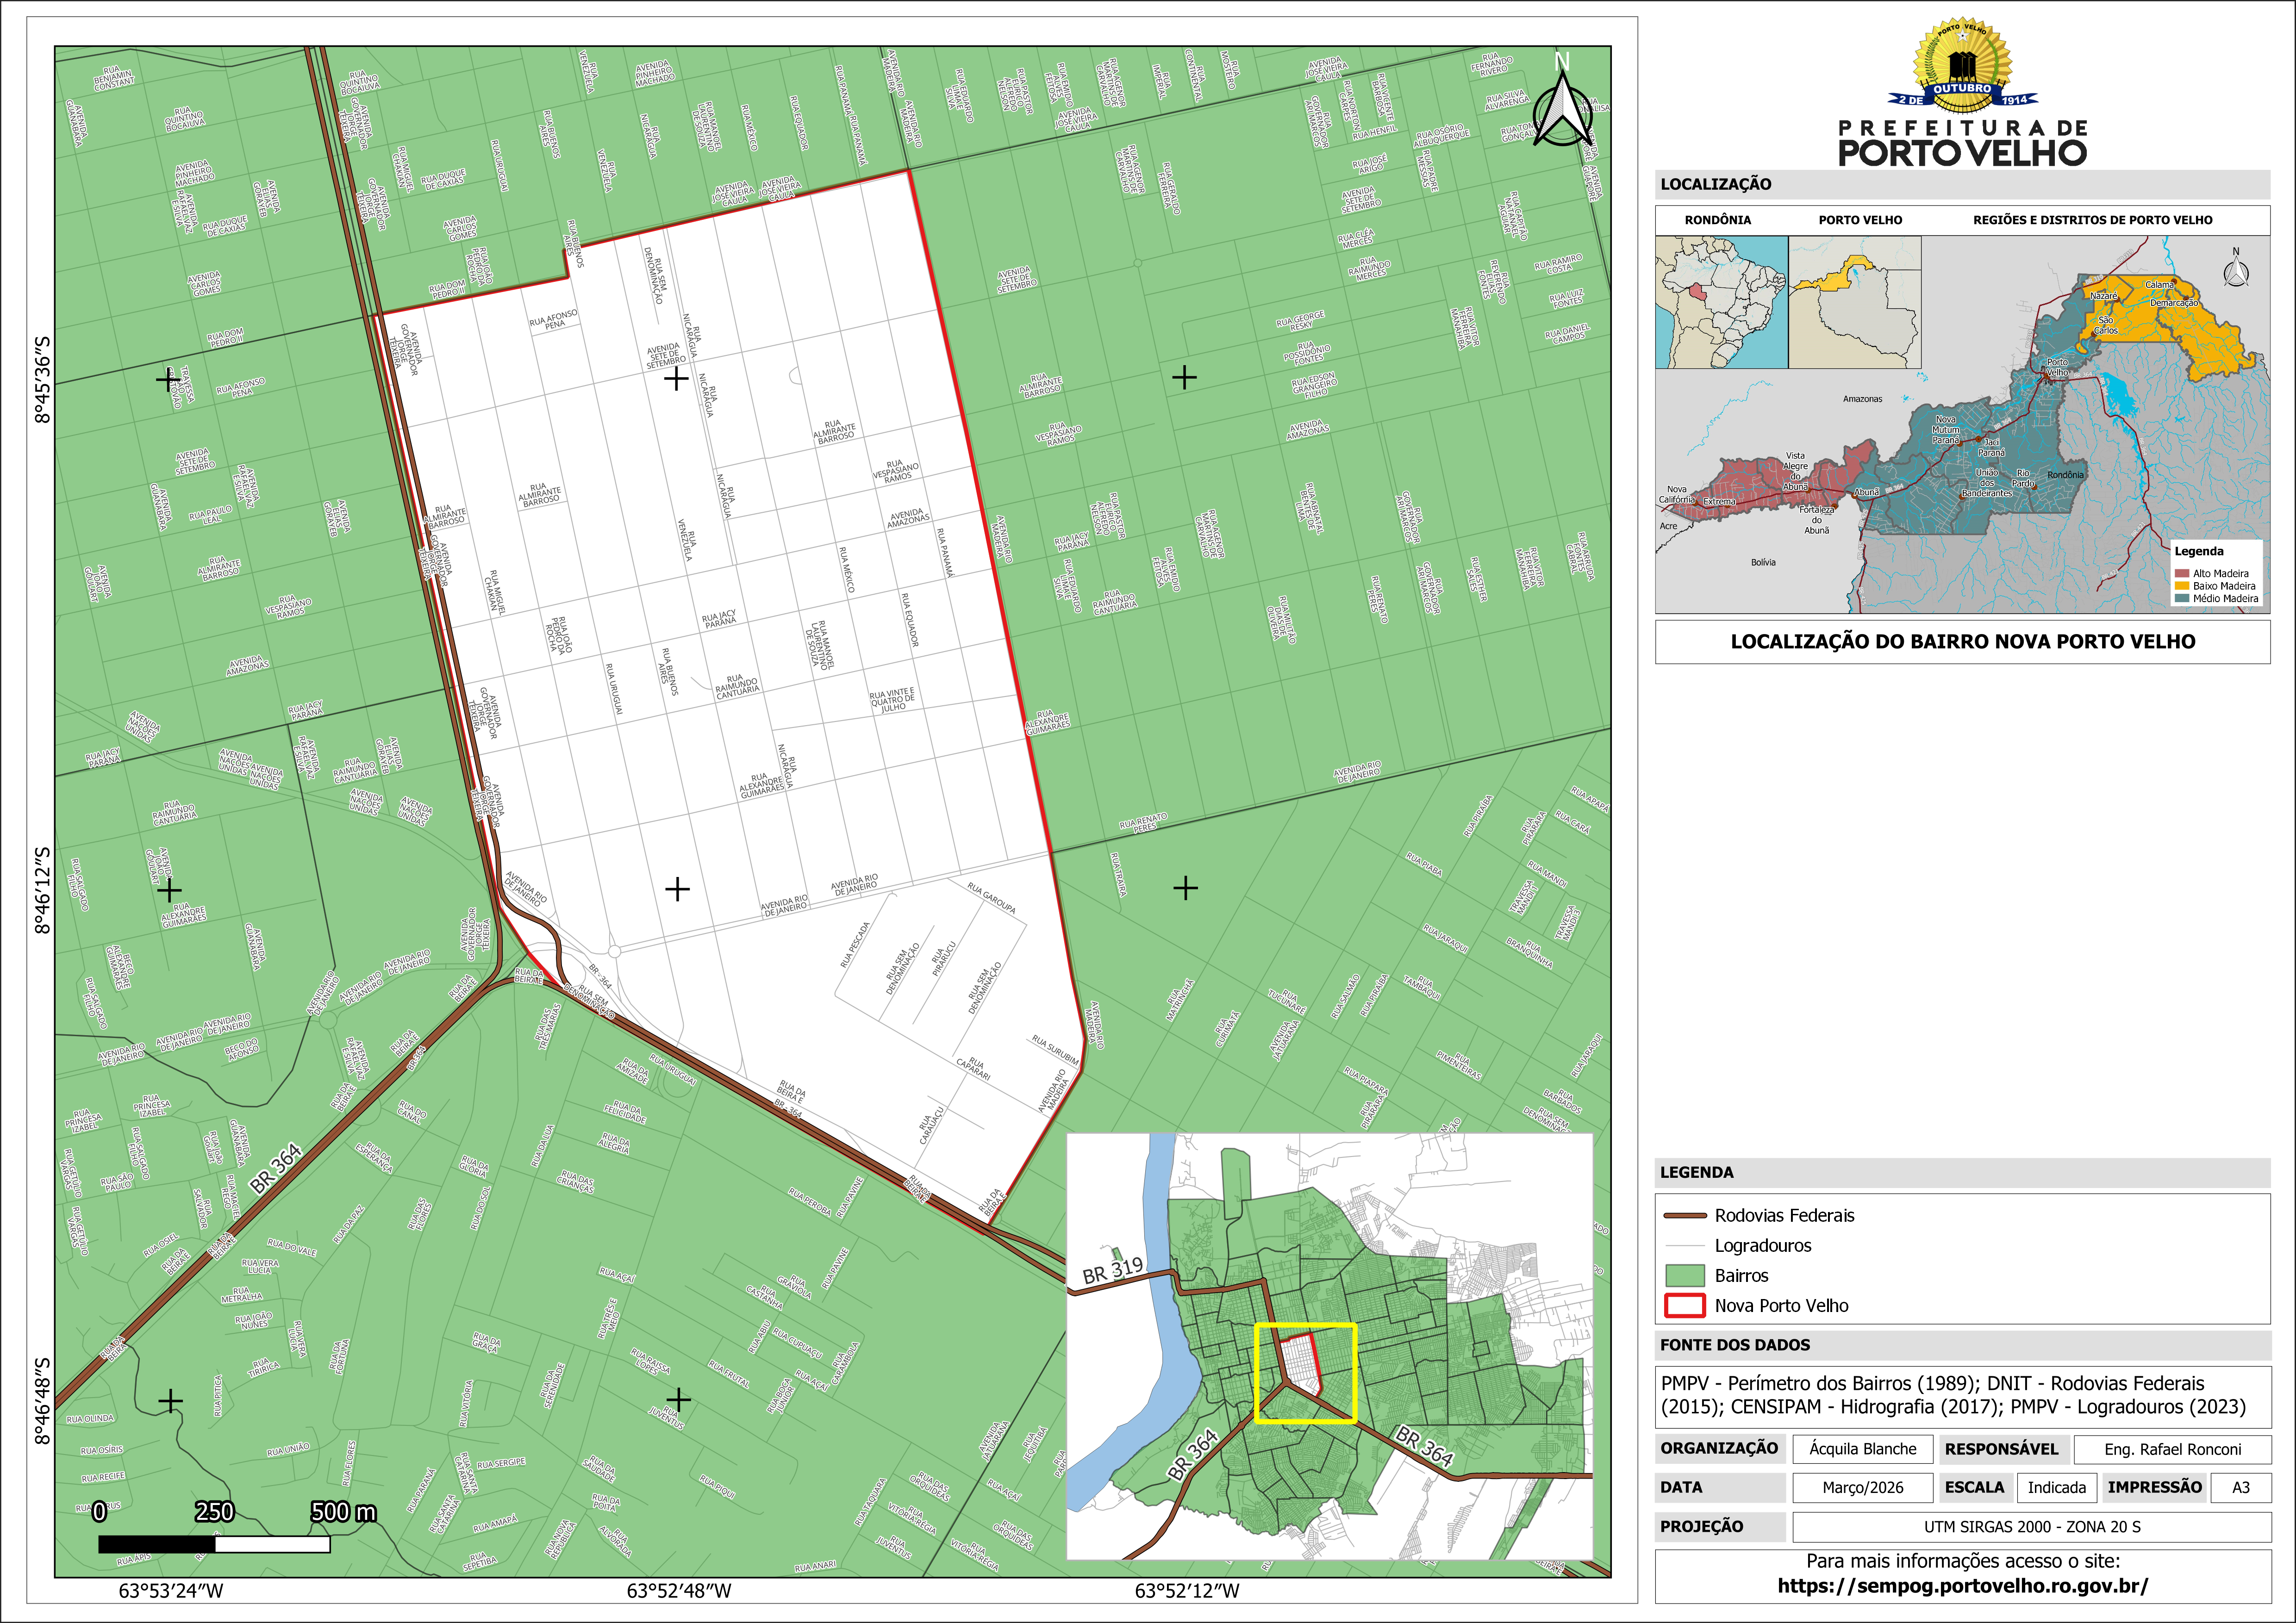Select the LEGENDA section header
The width and height of the screenshot is (2296, 1623).
1697,1172
